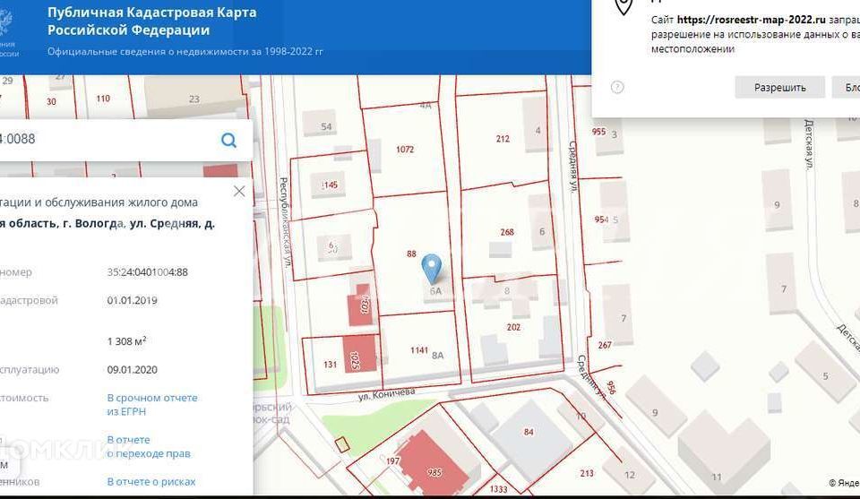Click the 'Республиканская ул.' street label

[284, 222]
